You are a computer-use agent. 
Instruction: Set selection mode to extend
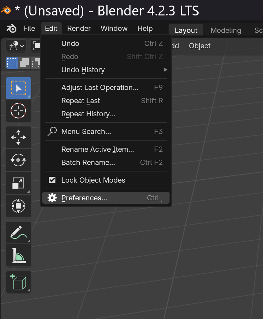click(x=24, y=63)
